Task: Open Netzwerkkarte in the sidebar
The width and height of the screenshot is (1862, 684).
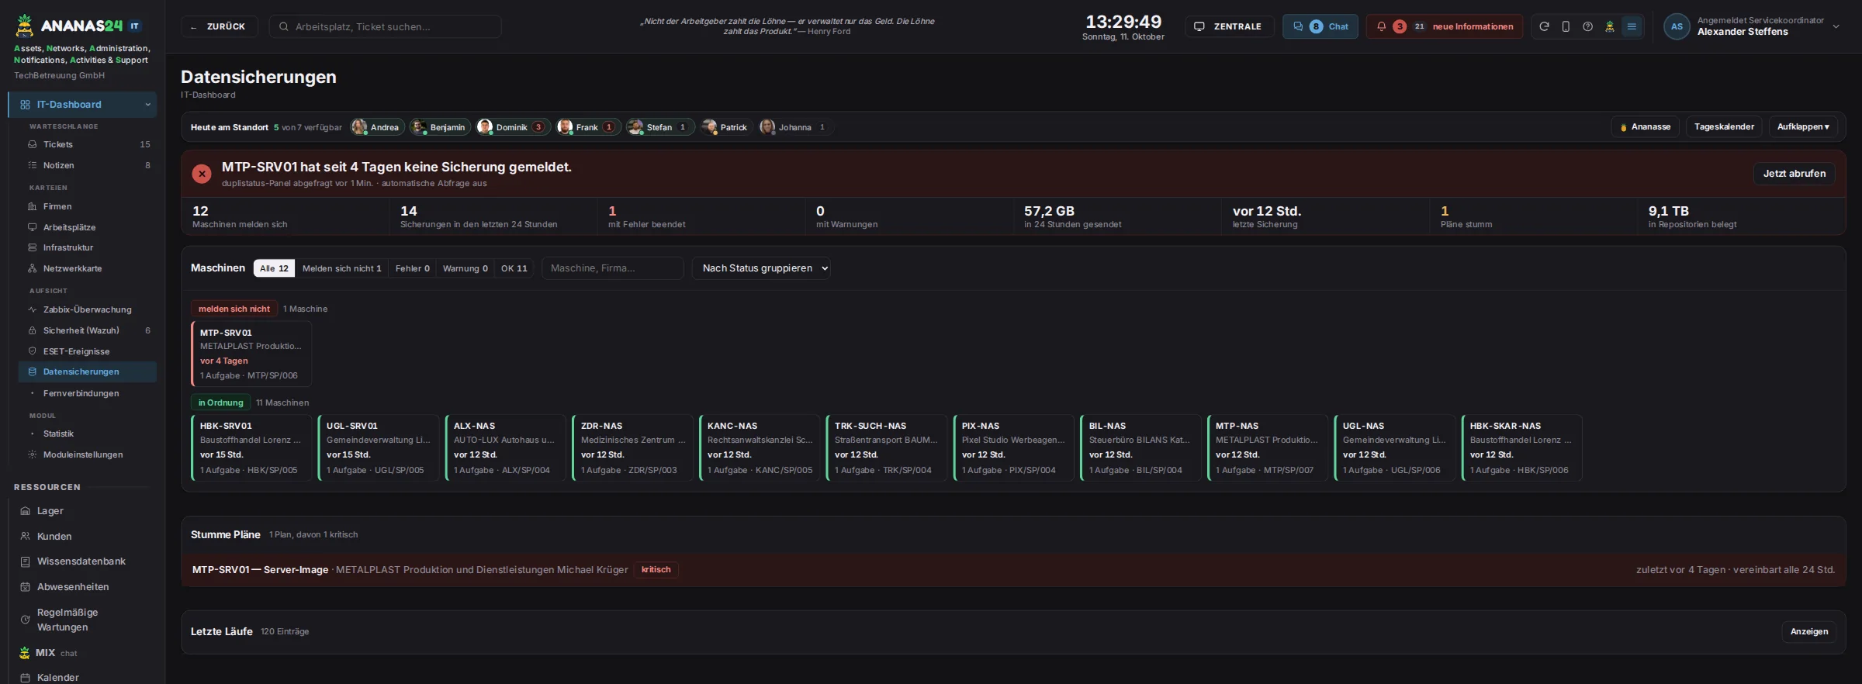Action: click(88, 268)
